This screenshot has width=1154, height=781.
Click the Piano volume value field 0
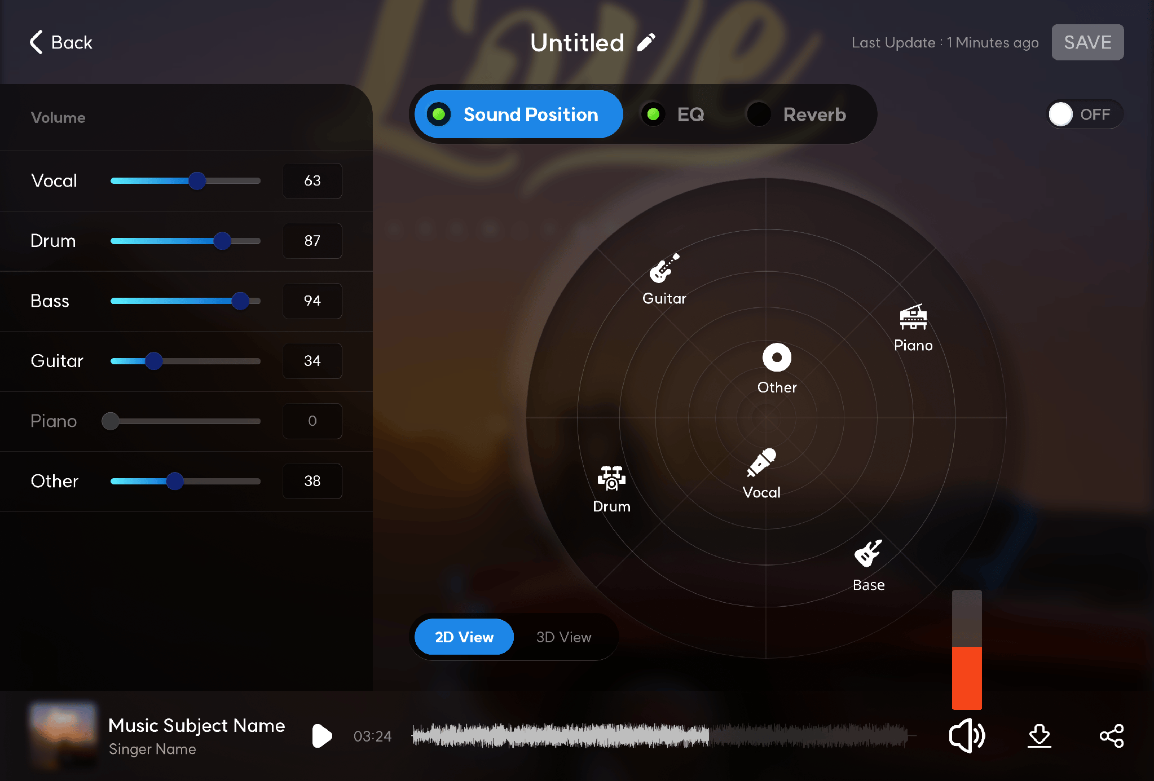click(312, 421)
